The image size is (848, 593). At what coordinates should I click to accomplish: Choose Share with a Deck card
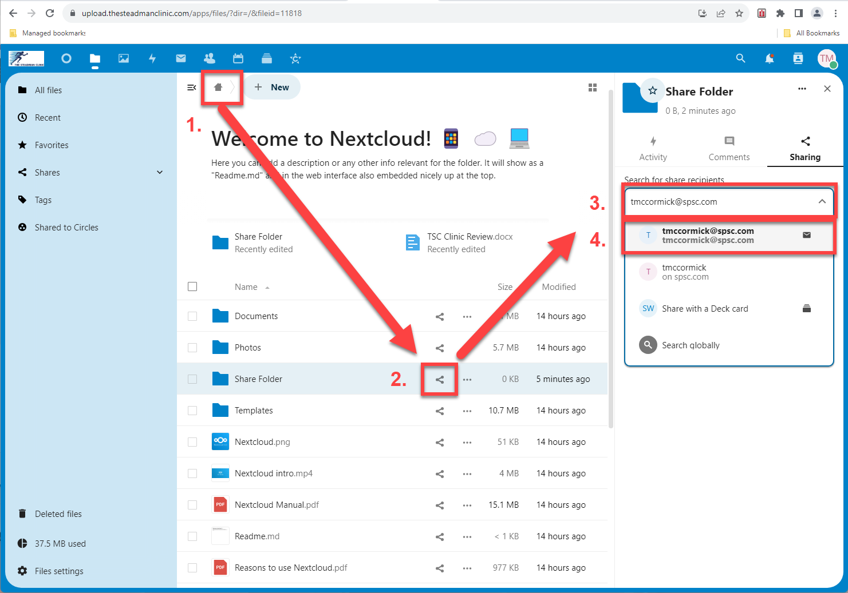(729, 308)
